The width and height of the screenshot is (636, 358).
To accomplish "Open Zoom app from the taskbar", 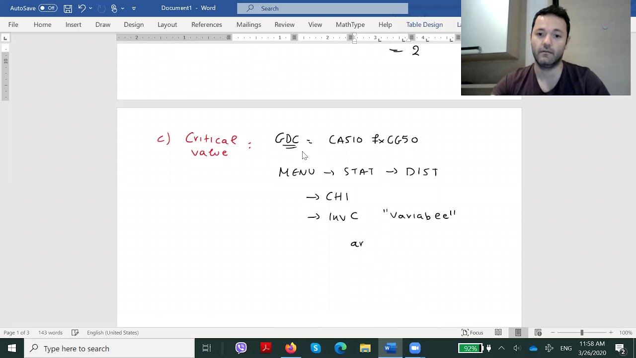I will pos(415,349).
